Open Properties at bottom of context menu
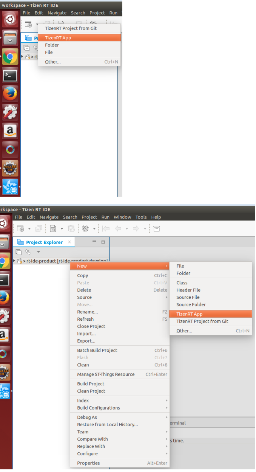256x472 pixels. pos(88,463)
